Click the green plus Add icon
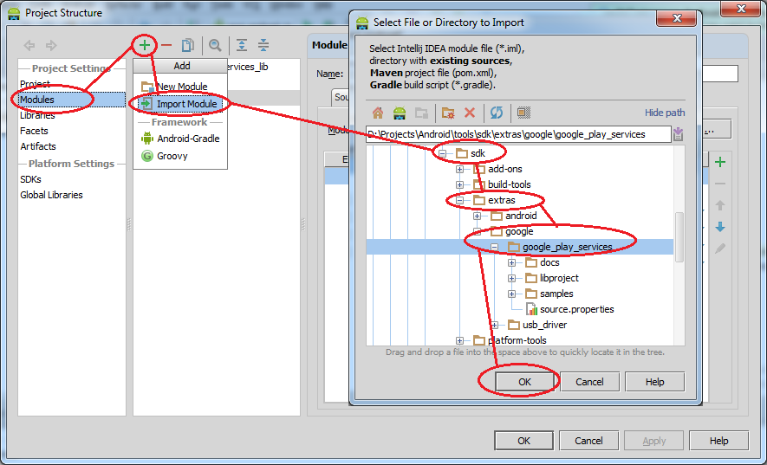This screenshot has width=767, height=465. coord(145,44)
